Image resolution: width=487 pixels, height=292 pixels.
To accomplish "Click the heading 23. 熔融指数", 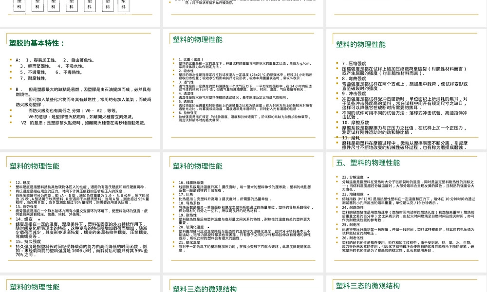I will point(353,195).
